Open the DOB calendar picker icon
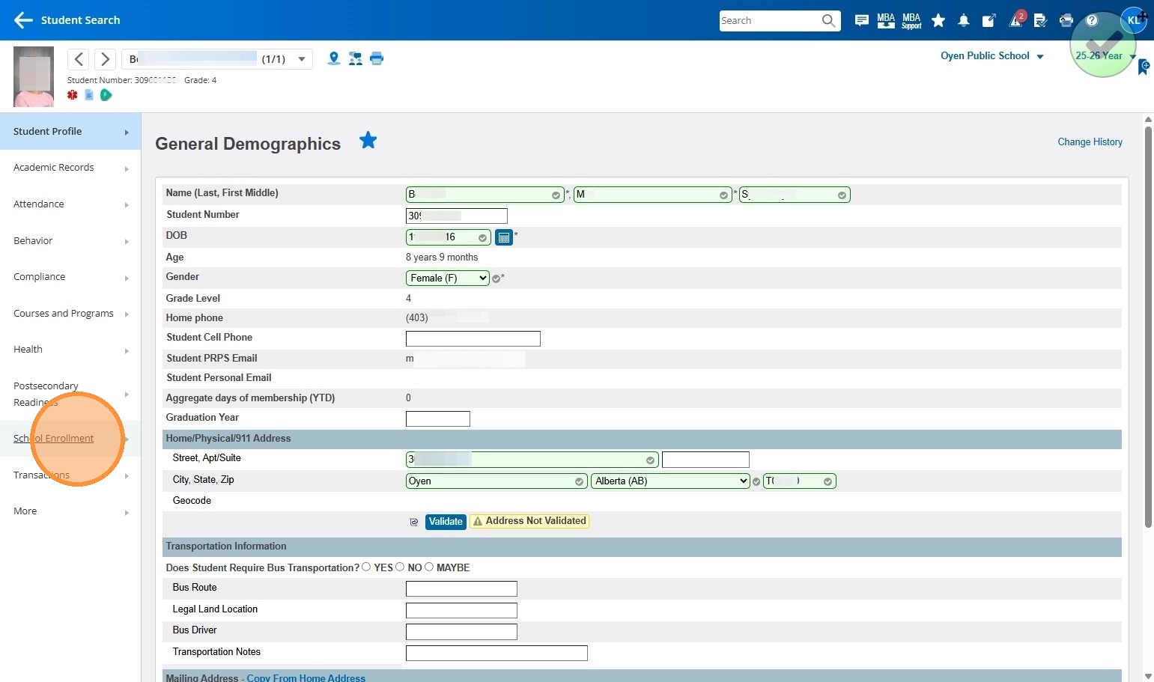This screenshot has height=682, width=1154. tap(504, 237)
